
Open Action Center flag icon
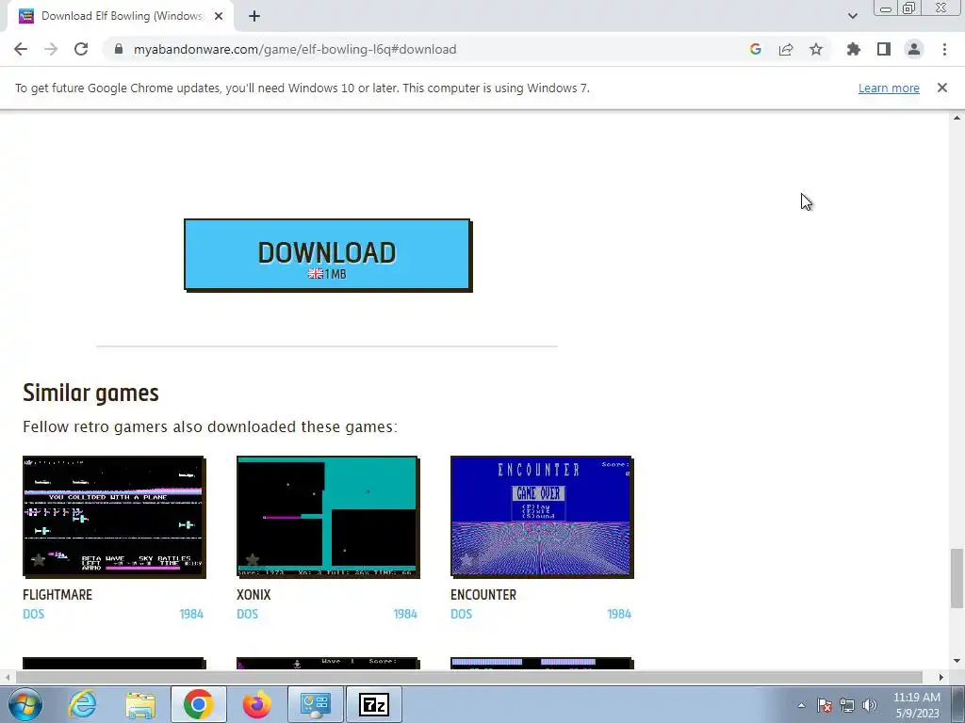(x=825, y=705)
